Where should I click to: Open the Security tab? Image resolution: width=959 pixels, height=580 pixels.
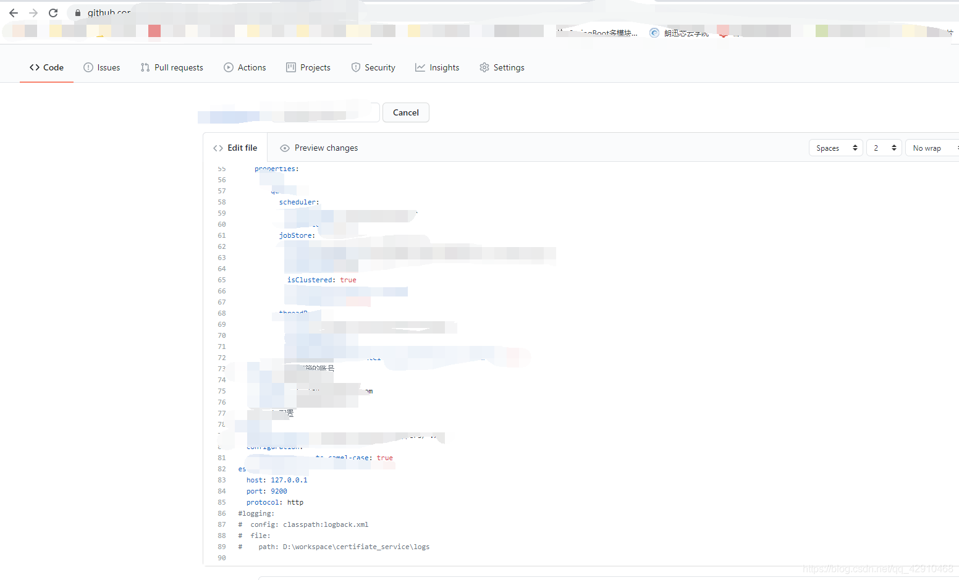(x=373, y=67)
